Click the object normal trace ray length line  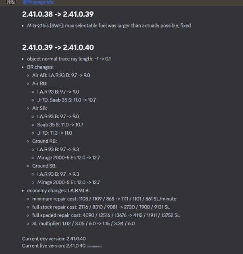pyautogui.click(x=69, y=59)
